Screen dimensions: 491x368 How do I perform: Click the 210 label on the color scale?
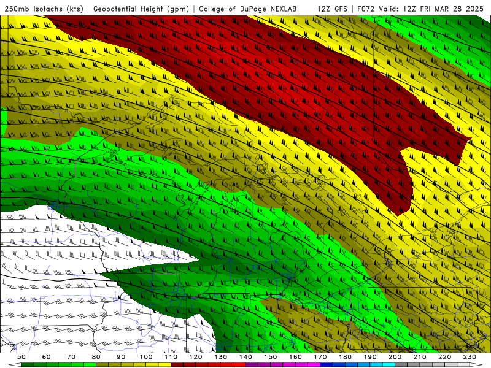(420, 357)
